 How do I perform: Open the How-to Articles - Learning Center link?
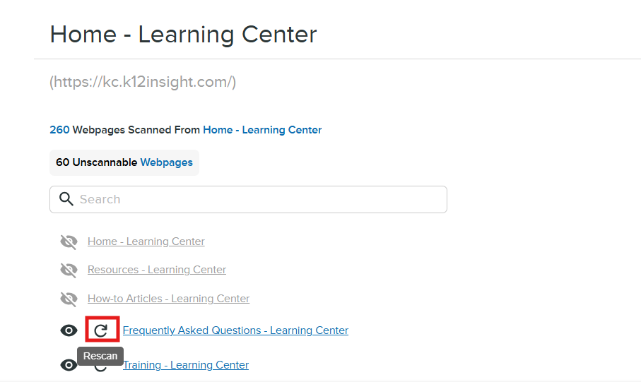[168, 299]
